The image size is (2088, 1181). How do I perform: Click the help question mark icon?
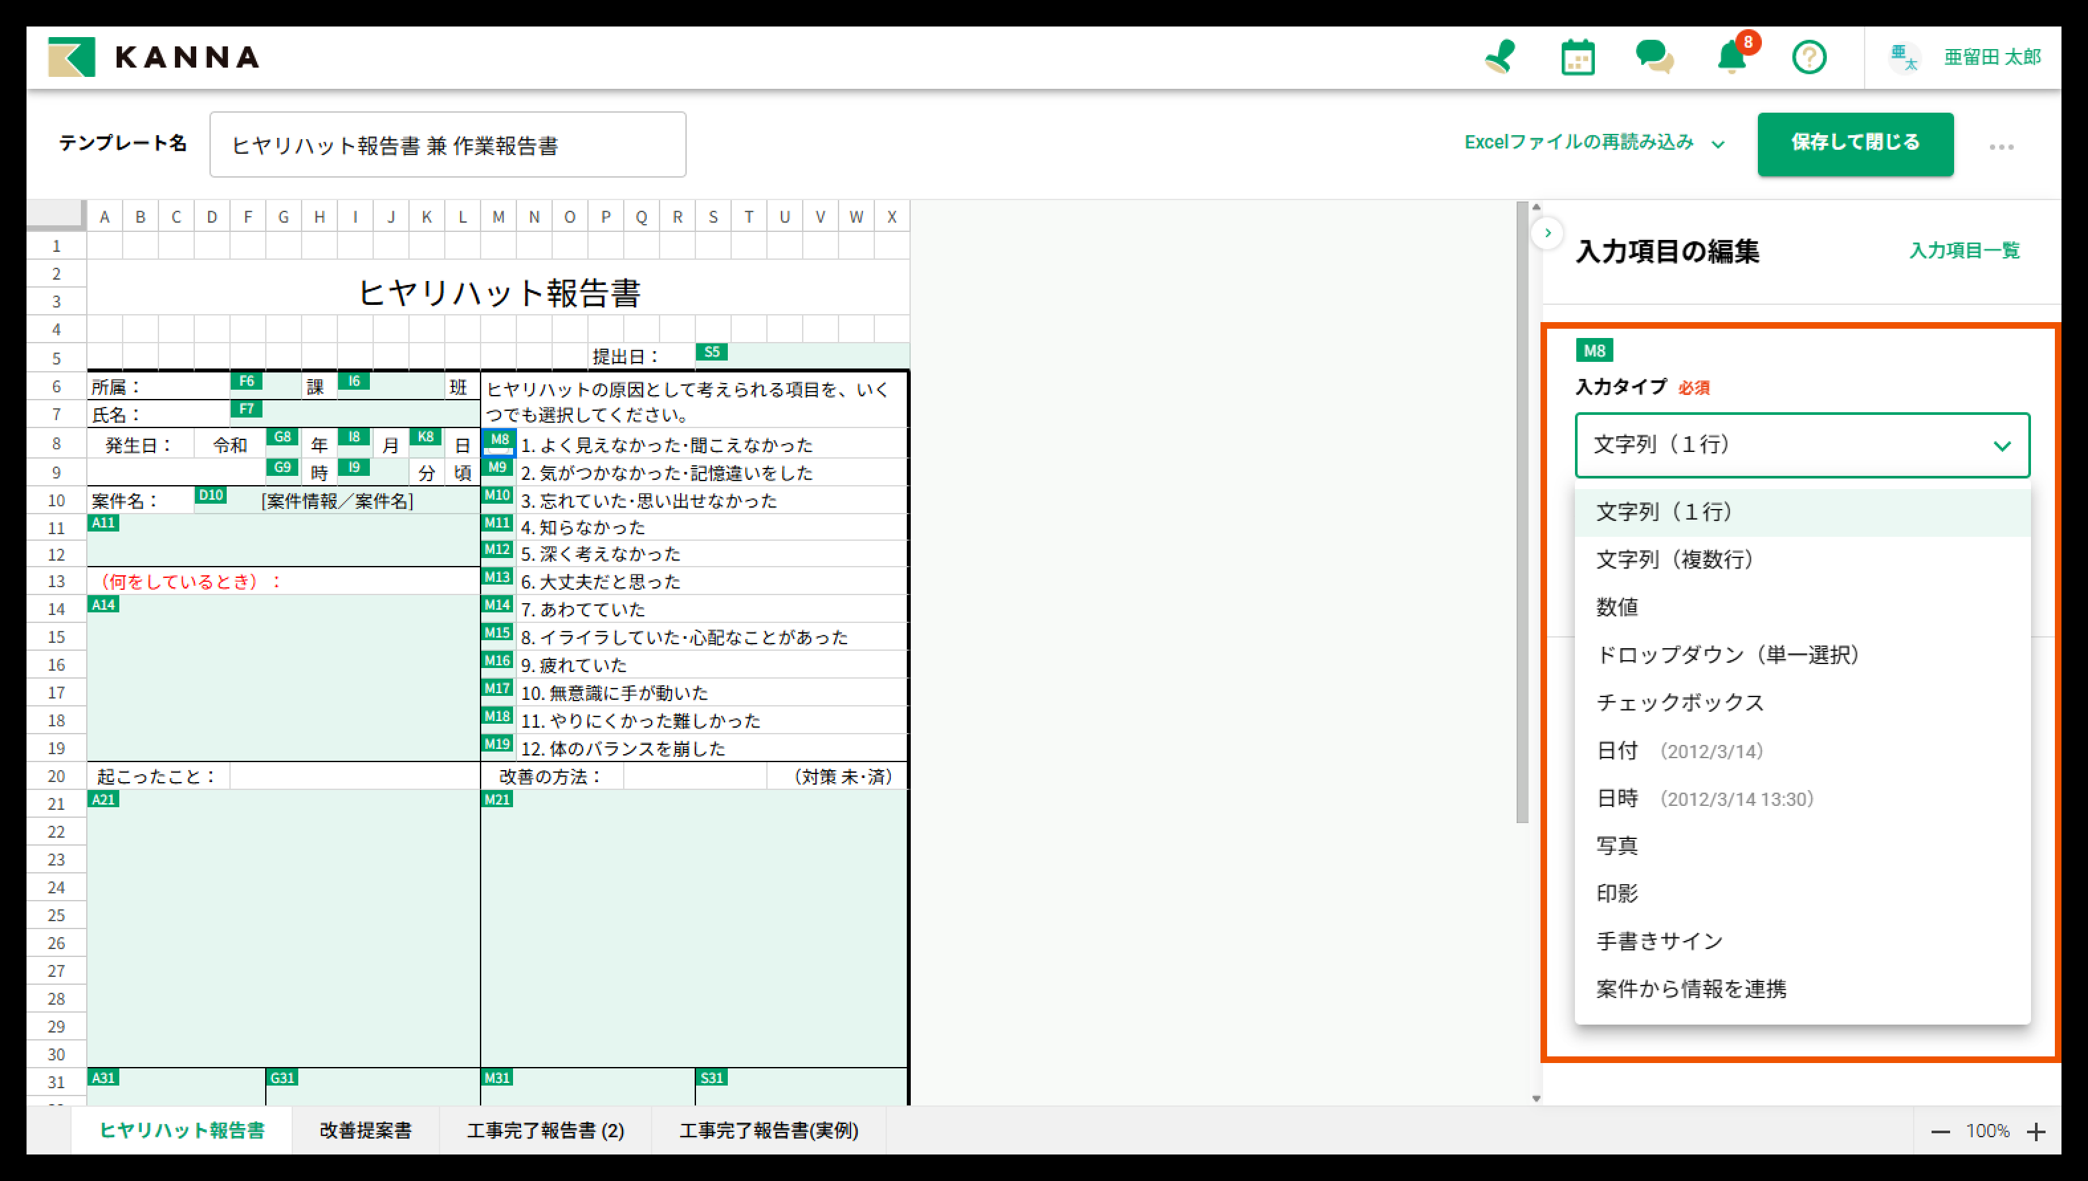point(1808,58)
